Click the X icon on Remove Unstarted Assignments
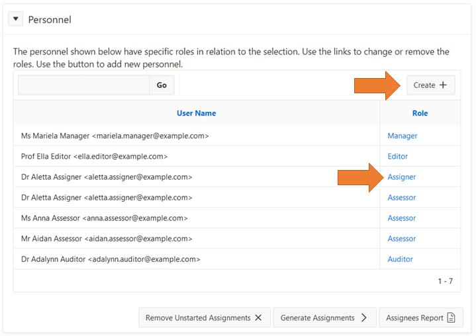The height and width of the screenshot is (336, 476). tap(258, 317)
